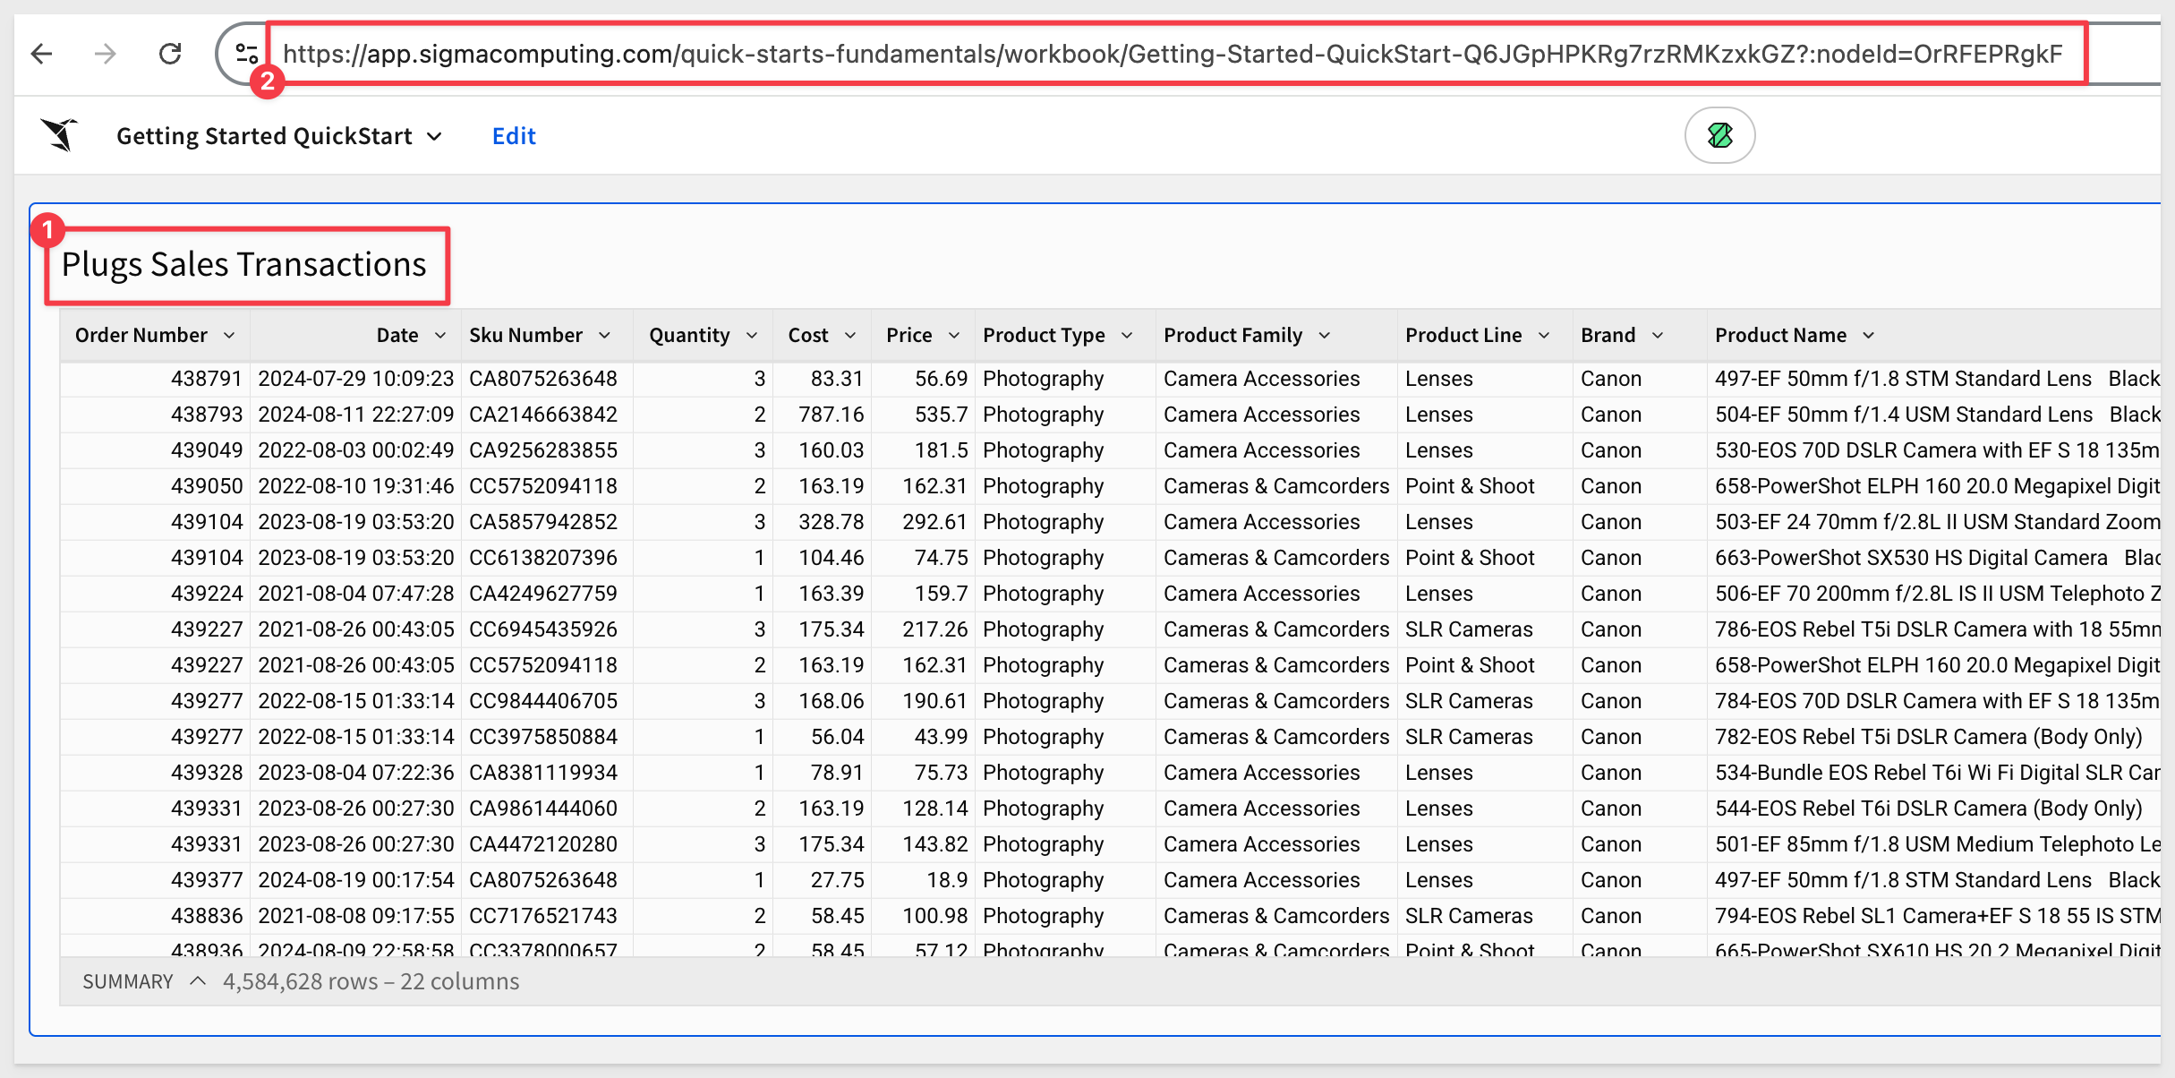Click the Edit link
The height and width of the screenshot is (1078, 2175).
coord(514,136)
